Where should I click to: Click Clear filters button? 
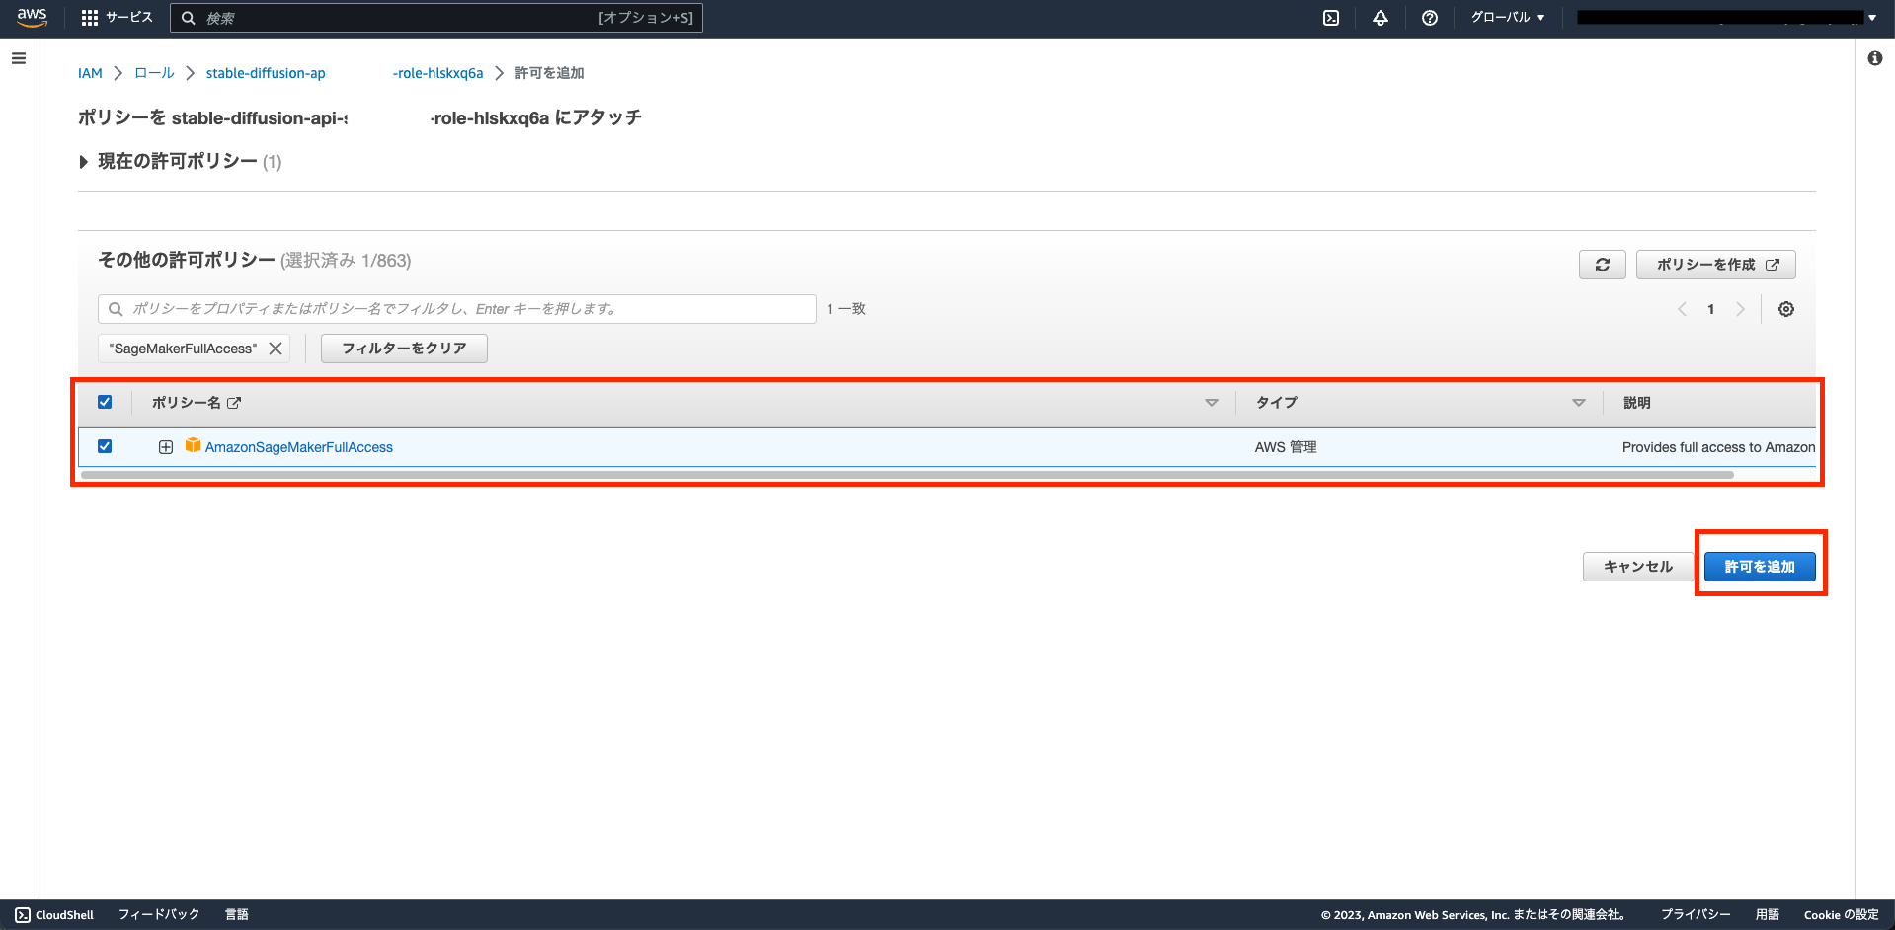[404, 349]
